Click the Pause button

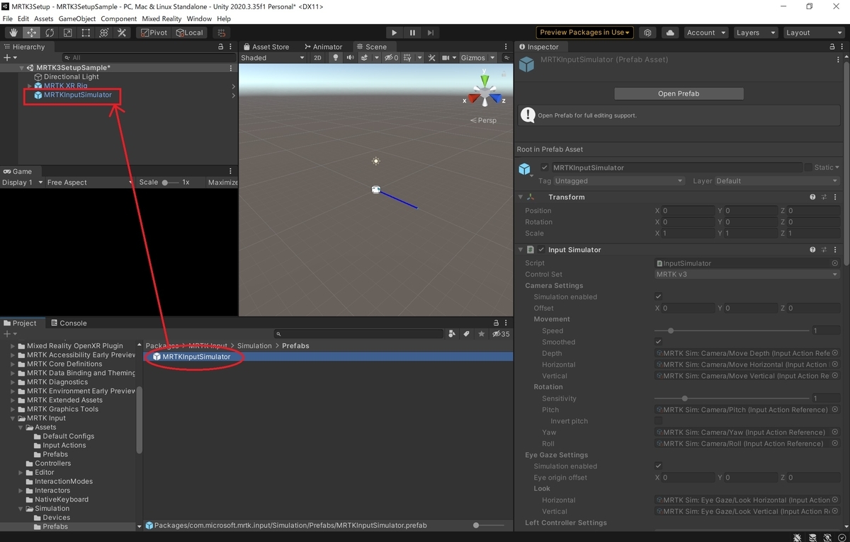point(412,33)
